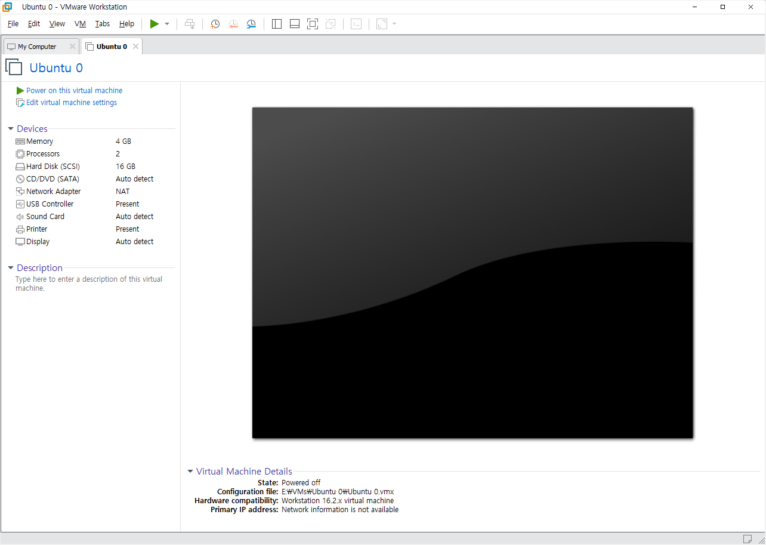Click the Ubuntu 0 heading icon
This screenshot has height=545, width=766.
(14, 67)
